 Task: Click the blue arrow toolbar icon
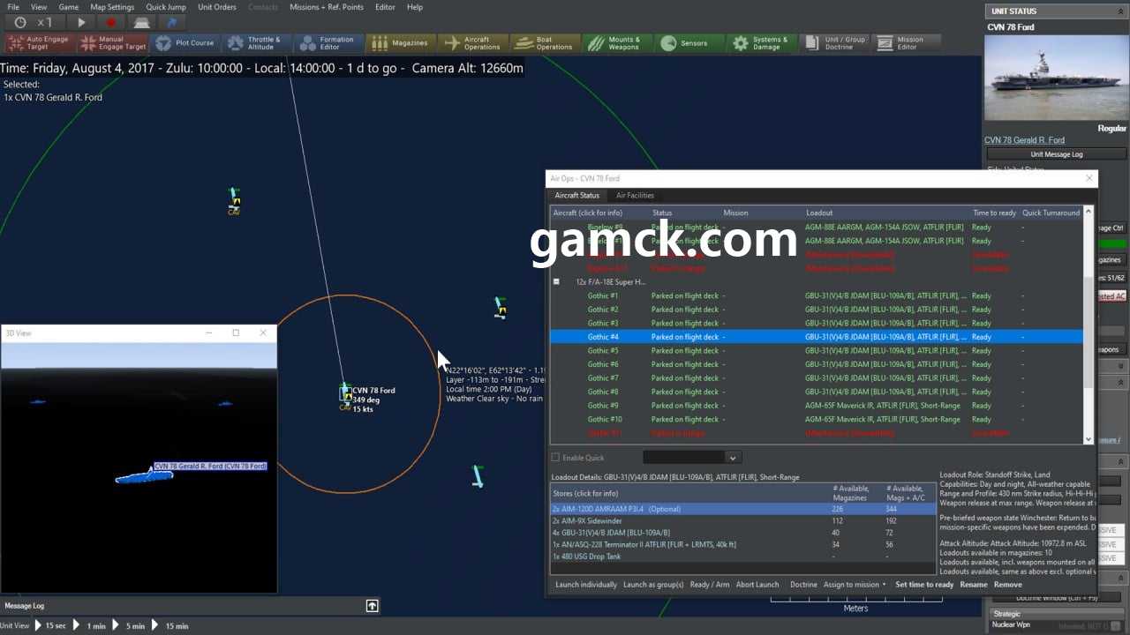171,22
